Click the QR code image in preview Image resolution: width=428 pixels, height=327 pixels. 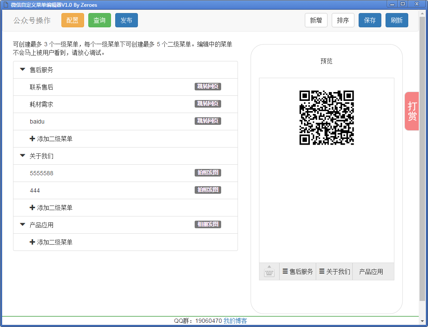[326, 118]
